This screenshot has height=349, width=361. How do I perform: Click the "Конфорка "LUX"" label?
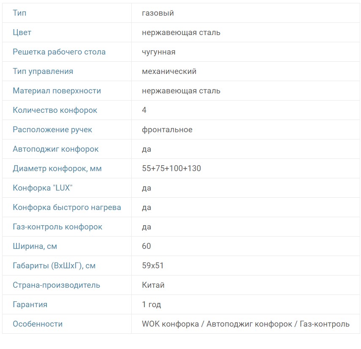click(x=43, y=188)
